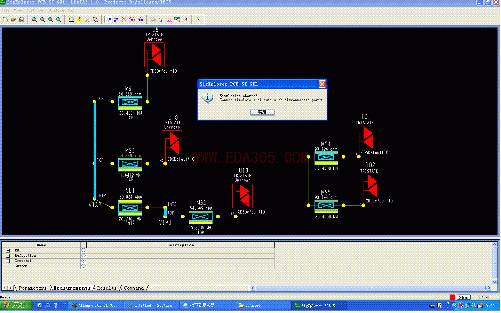
Task: Open the Analyze menu
Action: [56, 10]
